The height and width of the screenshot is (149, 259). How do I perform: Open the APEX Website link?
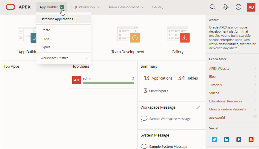pyautogui.click(x=219, y=69)
